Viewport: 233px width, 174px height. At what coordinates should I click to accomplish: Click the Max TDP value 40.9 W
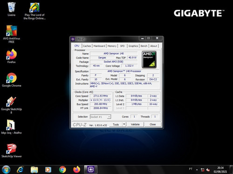pyautogui.click(x=132, y=58)
